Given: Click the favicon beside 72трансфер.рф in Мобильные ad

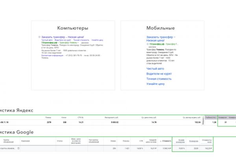Looking at the screenshot, I should pos(147,44).
